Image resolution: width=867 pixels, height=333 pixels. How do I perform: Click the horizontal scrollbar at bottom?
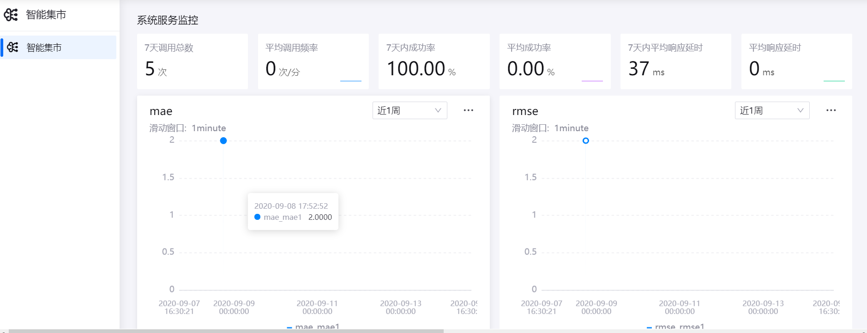[226, 331]
